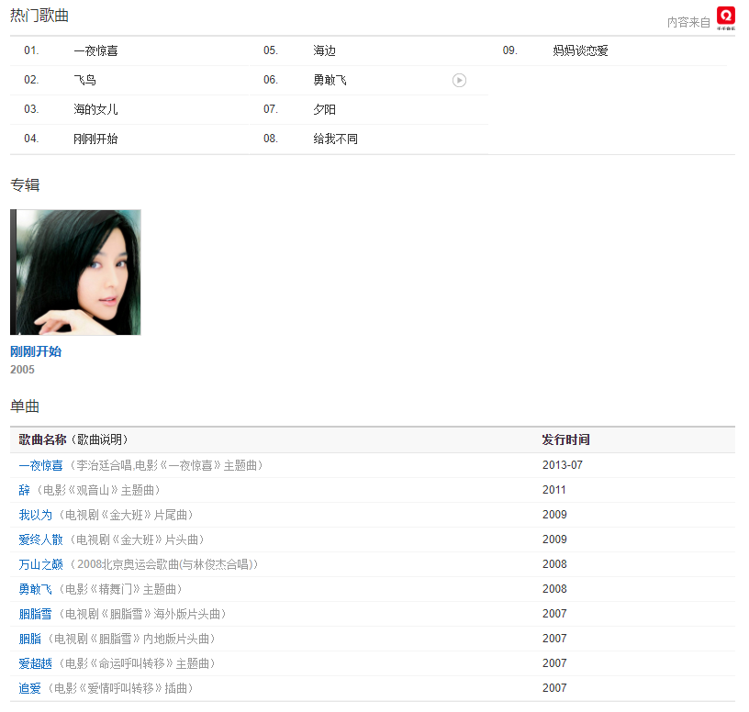749x712 pixels.
Task: Open single 追爱 link
Action: 30,689
